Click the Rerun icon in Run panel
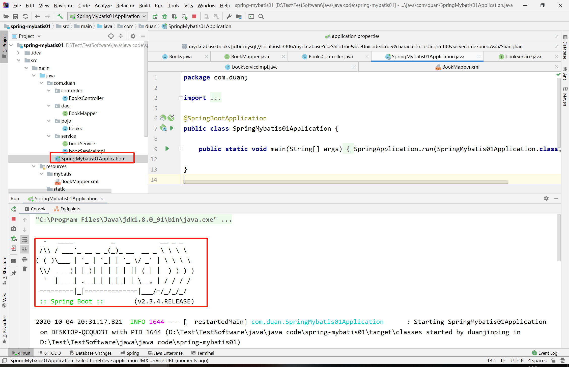The width and height of the screenshot is (569, 367). point(14,209)
